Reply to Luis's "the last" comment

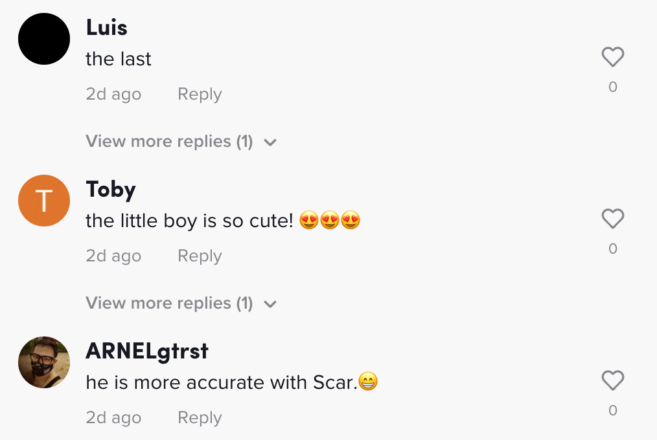pos(200,94)
